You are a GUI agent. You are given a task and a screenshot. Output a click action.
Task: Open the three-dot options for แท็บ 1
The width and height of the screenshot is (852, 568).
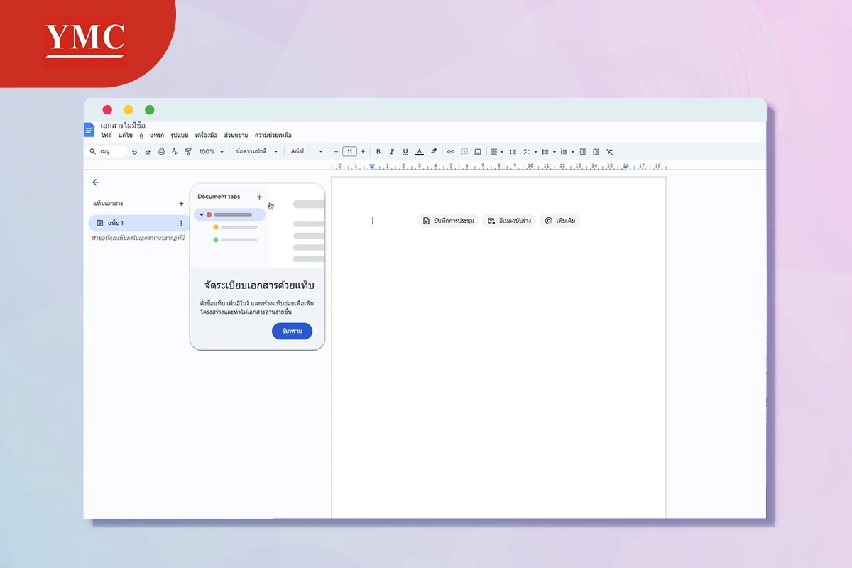click(180, 223)
